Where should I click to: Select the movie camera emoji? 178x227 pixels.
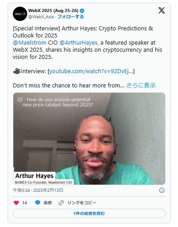17,71
